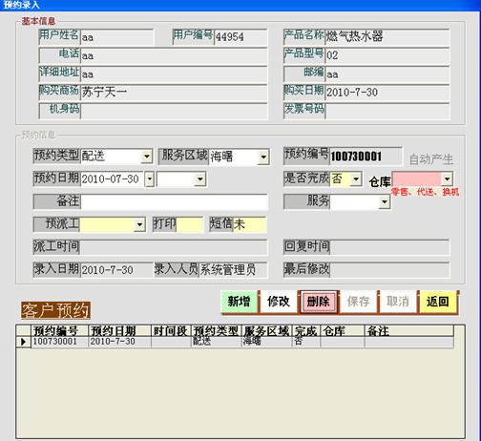Screen dimensions: 481x441
Task: Click the 客户预约 label
Action: pos(56,310)
